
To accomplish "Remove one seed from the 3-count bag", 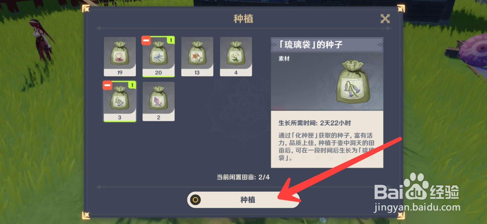I will coord(107,85).
